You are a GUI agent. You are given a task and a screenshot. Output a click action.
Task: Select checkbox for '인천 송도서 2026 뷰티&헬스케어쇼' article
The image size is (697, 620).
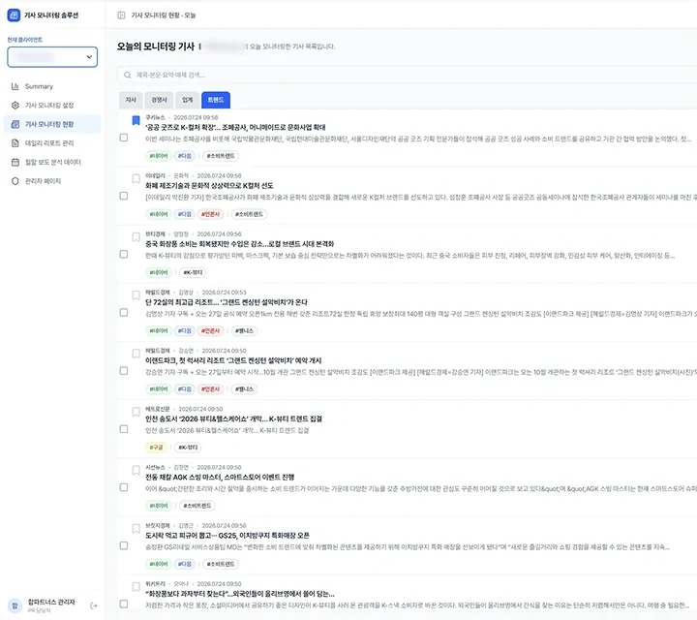click(x=124, y=429)
